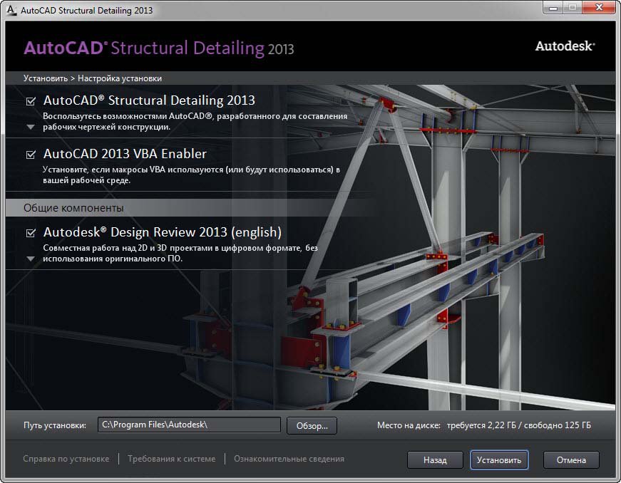Image resolution: width=621 pixels, height=483 pixels.
Task: Open the "Справка по установке" link
Action: tap(66, 459)
